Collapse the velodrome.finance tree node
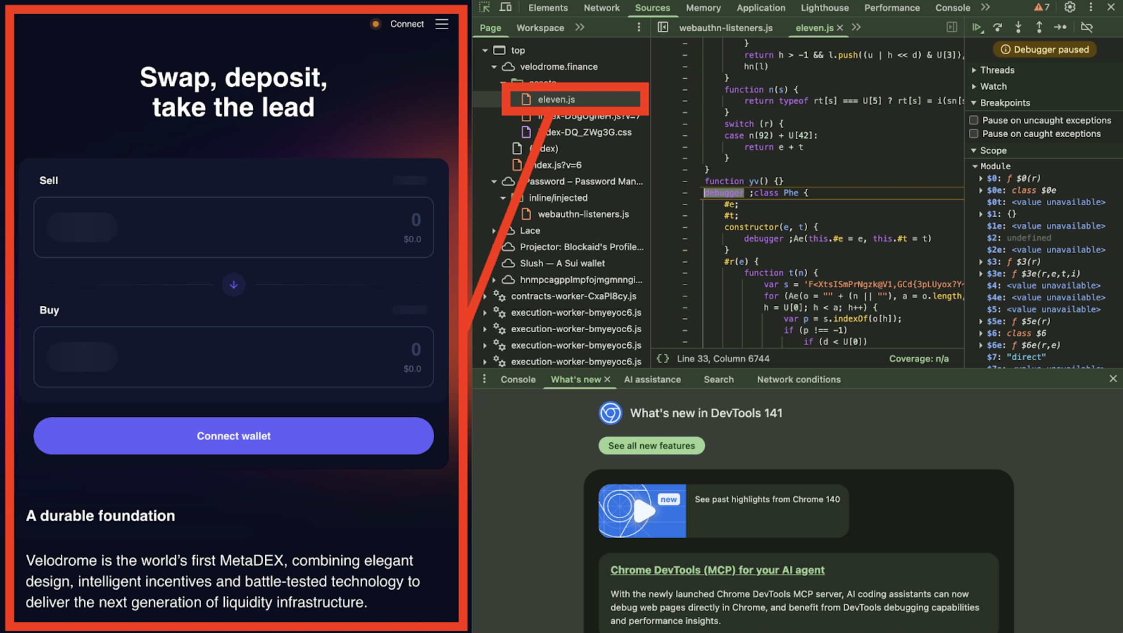 pos(494,67)
